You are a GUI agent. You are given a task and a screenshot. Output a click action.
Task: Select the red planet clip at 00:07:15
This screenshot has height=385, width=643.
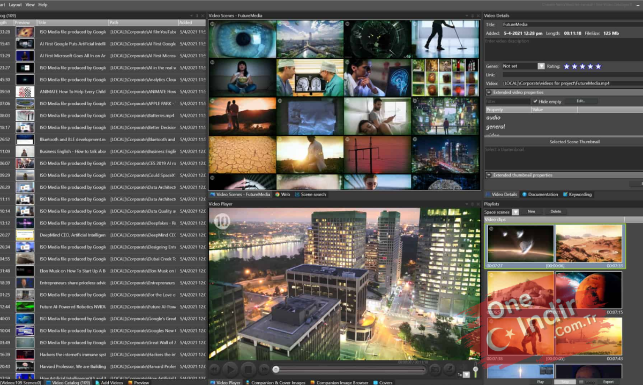pos(589,290)
